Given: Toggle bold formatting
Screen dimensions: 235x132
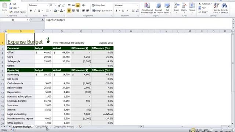Looking at the screenshot, I should click(31, 11).
